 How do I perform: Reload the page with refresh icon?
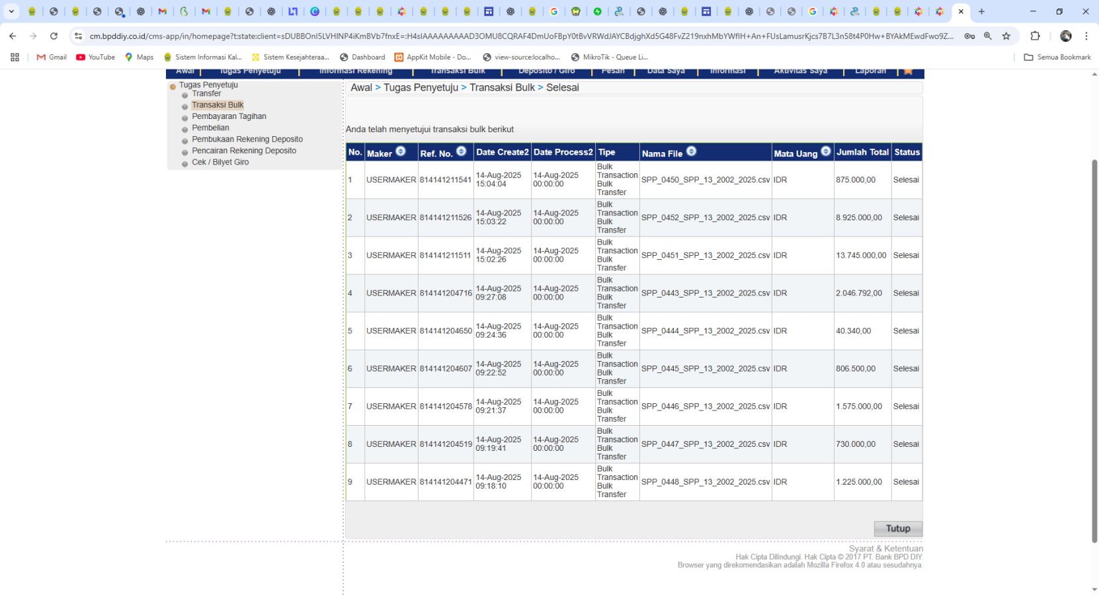(x=54, y=36)
